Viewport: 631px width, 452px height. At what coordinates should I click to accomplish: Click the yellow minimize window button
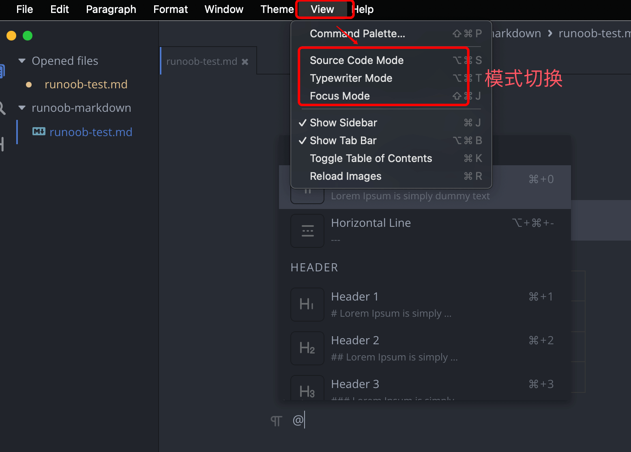click(x=11, y=36)
